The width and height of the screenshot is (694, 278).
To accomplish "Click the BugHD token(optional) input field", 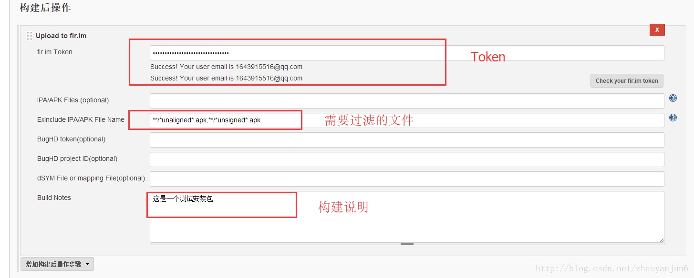I will (407, 140).
